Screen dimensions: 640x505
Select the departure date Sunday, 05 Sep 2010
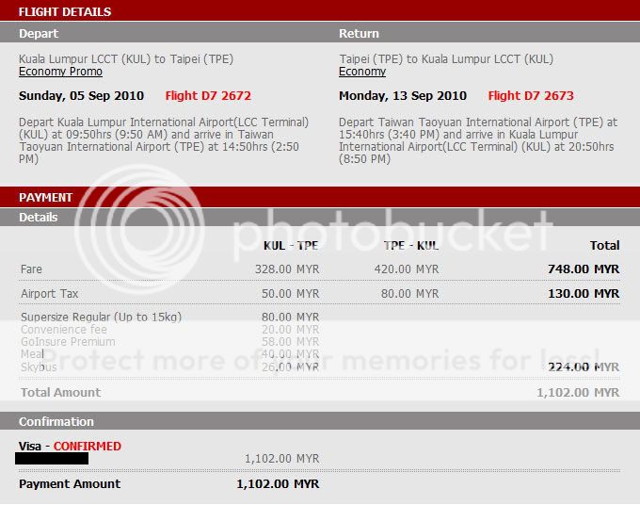pos(81,96)
